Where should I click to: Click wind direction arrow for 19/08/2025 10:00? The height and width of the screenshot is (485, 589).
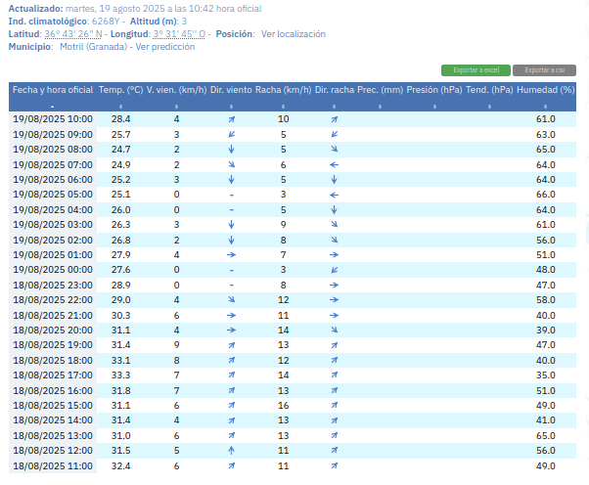[x=231, y=119]
